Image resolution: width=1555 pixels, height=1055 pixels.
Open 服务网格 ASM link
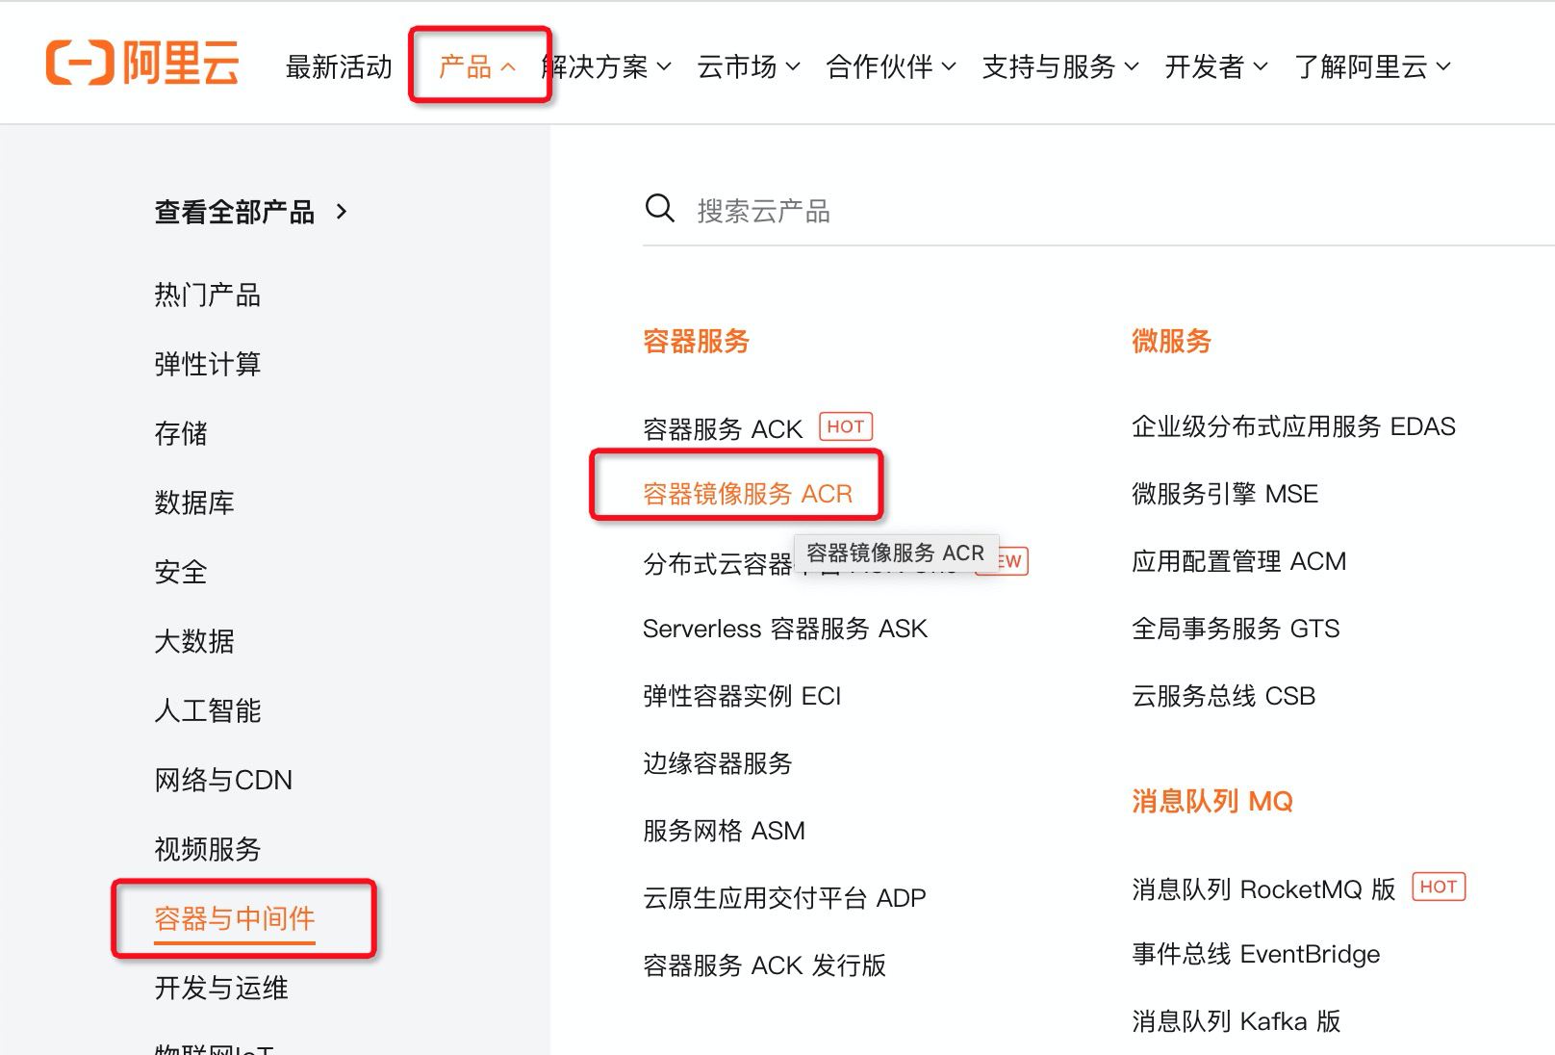[724, 831]
